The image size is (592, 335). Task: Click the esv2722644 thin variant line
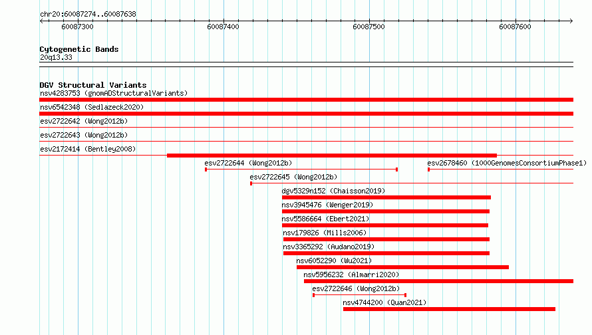(301, 169)
